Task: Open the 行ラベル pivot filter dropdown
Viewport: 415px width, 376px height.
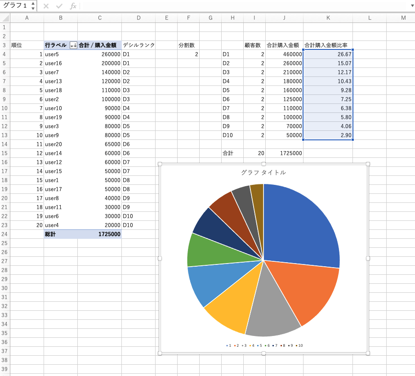Action: point(73,45)
